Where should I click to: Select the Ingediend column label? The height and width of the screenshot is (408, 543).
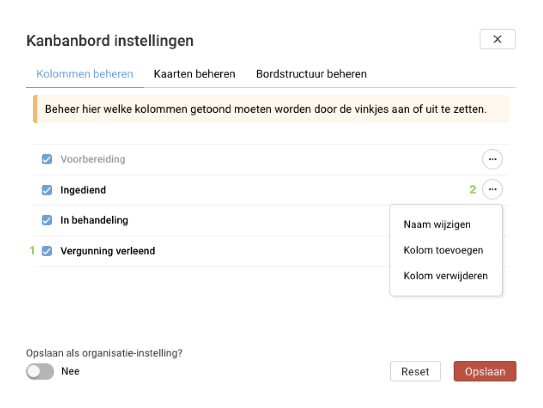[x=83, y=190]
